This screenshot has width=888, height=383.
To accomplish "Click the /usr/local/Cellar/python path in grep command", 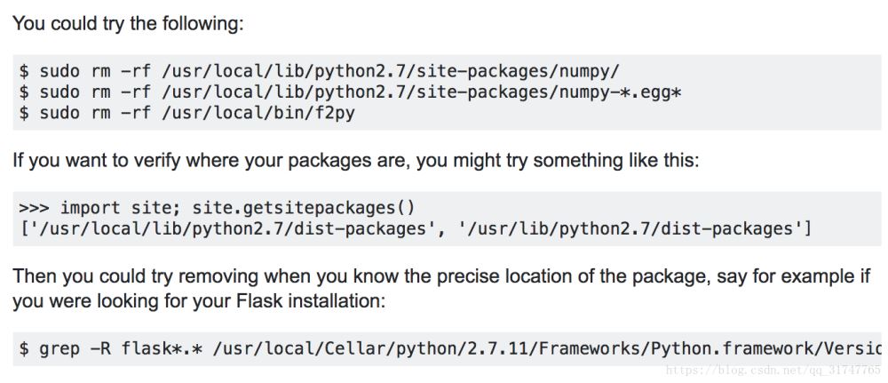I will click(x=355, y=348).
